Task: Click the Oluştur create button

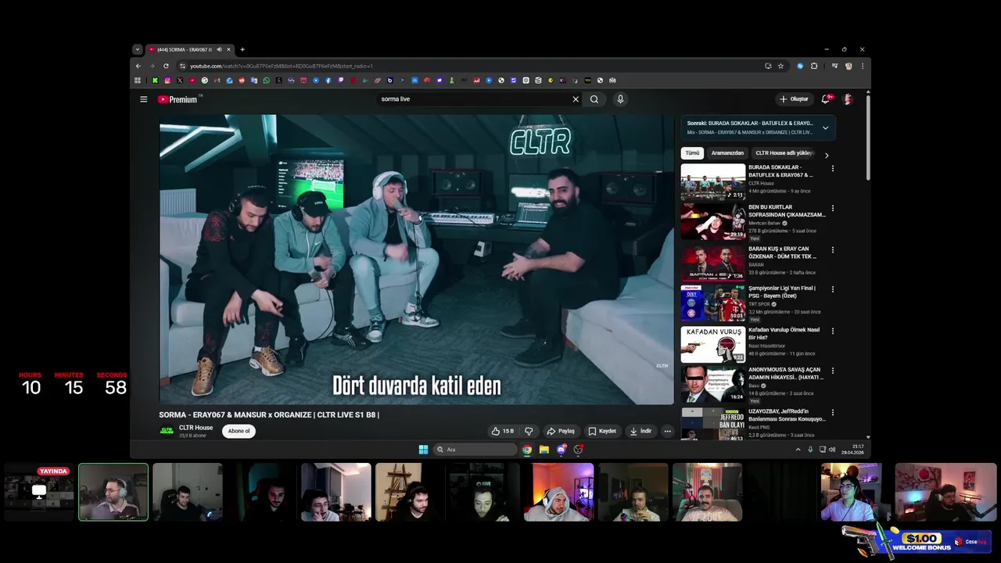Action: [x=794, y=99]
